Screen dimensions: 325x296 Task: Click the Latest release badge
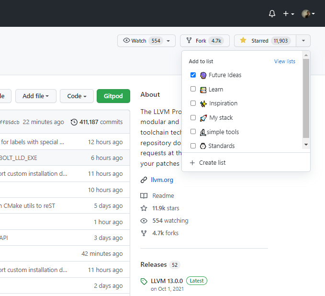pyautogui.click(x=197, y=281)
